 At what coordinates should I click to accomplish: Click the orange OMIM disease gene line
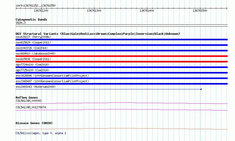(x=121, y=129)
